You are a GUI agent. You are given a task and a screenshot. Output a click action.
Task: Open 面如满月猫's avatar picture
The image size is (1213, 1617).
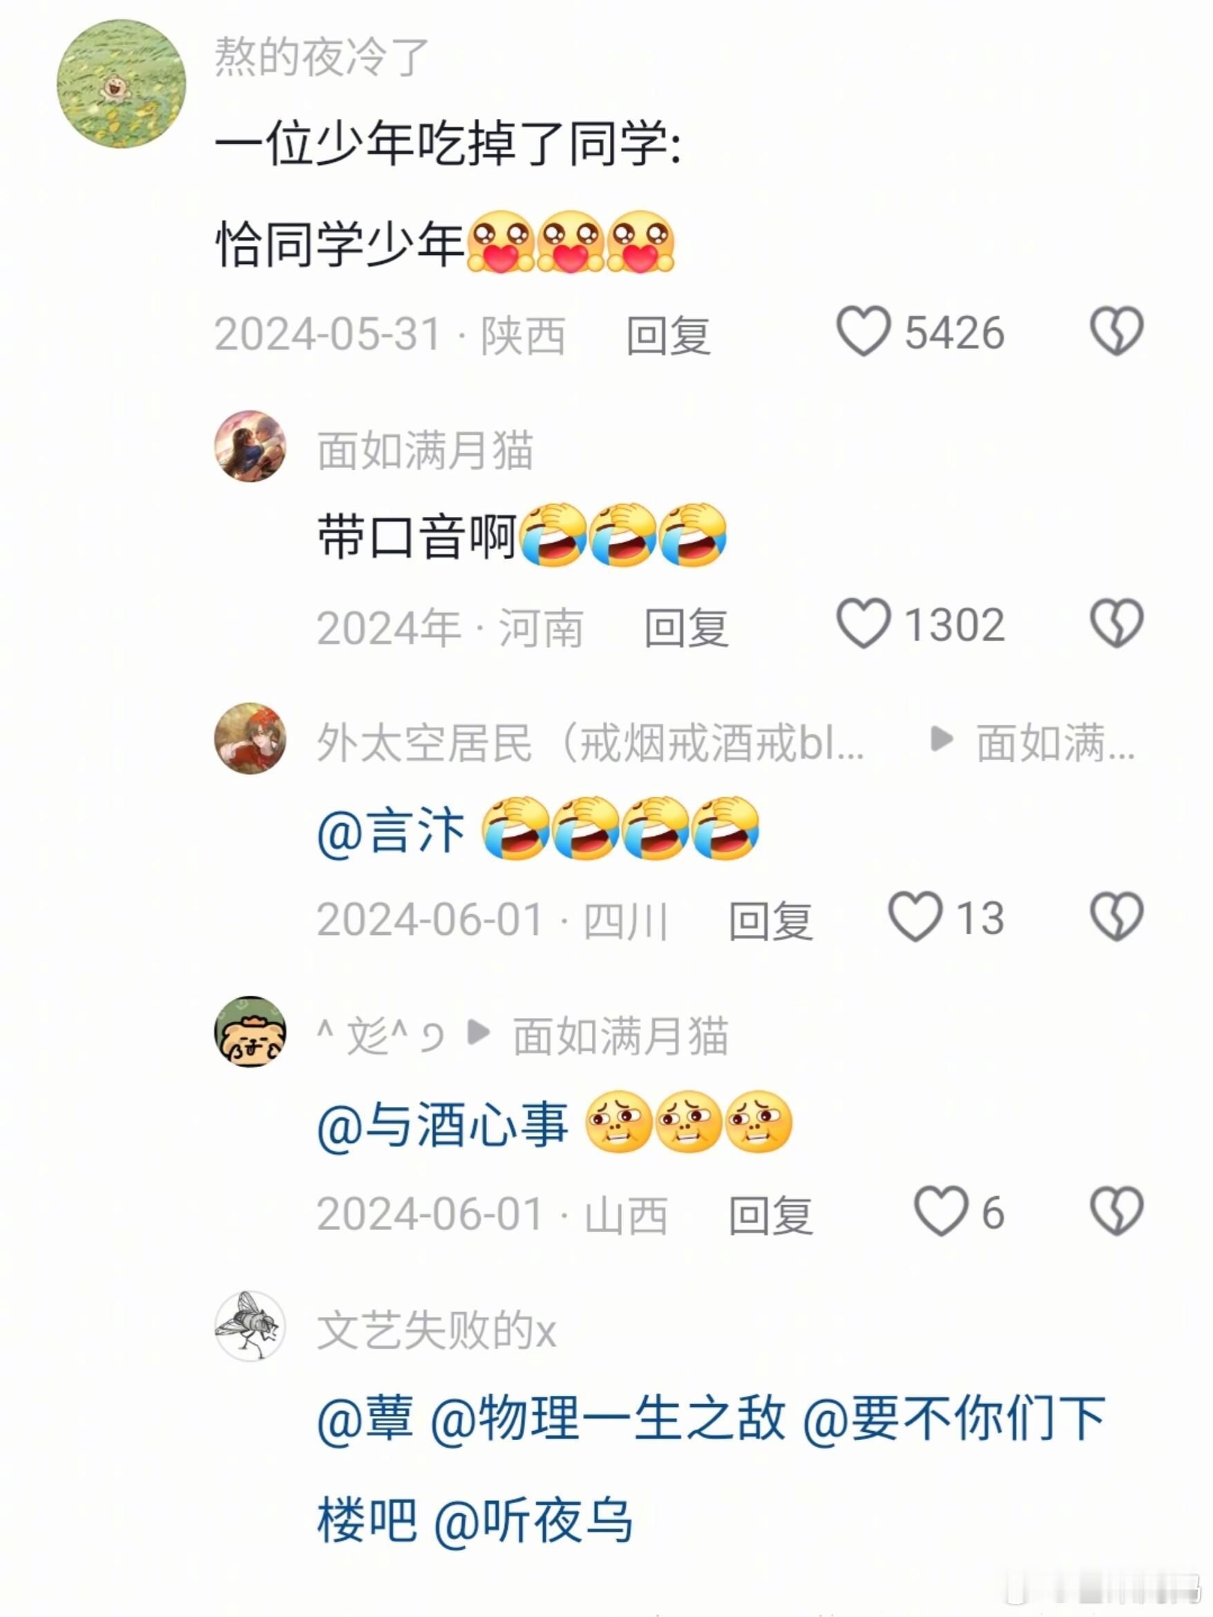point(250,446)
